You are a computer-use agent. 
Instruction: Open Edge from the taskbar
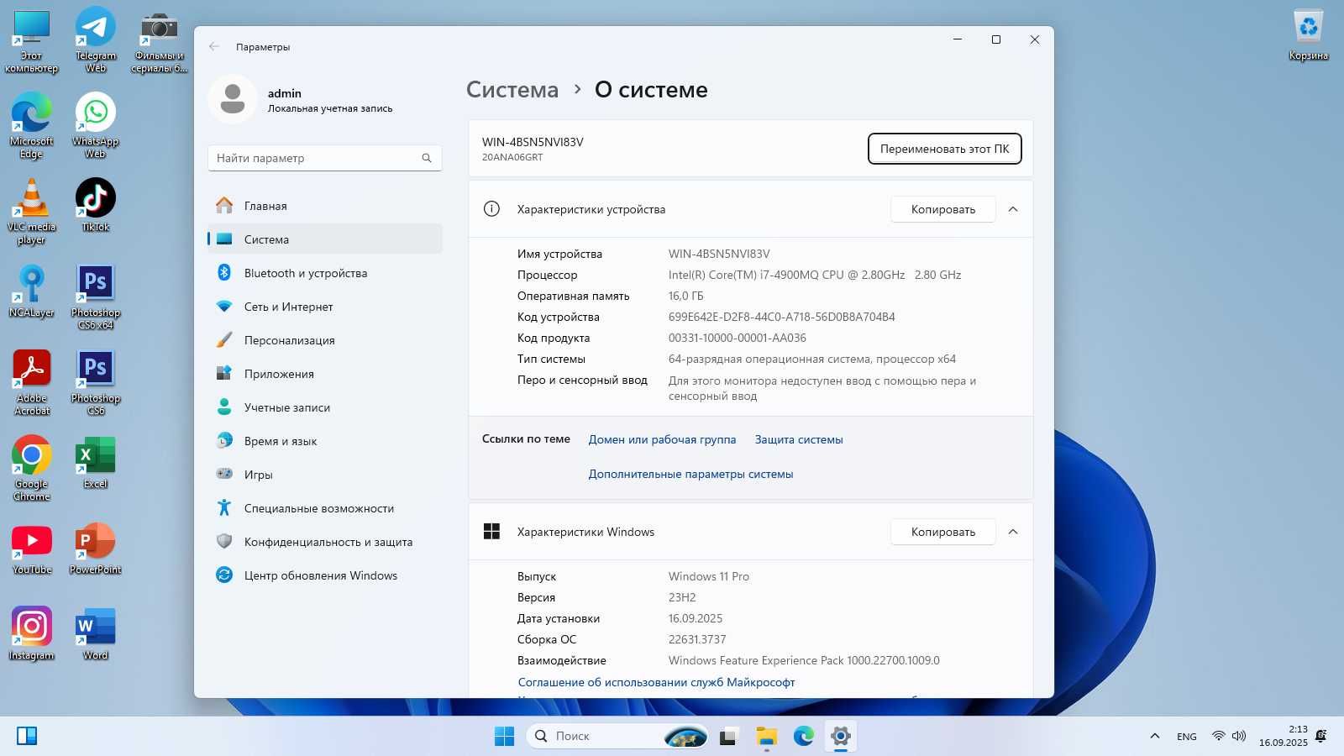coord(804,736)
